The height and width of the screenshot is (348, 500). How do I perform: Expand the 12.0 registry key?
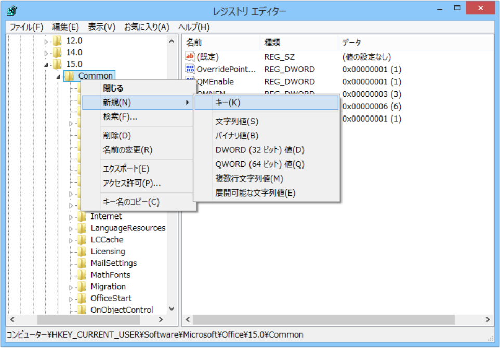(46, 41)
